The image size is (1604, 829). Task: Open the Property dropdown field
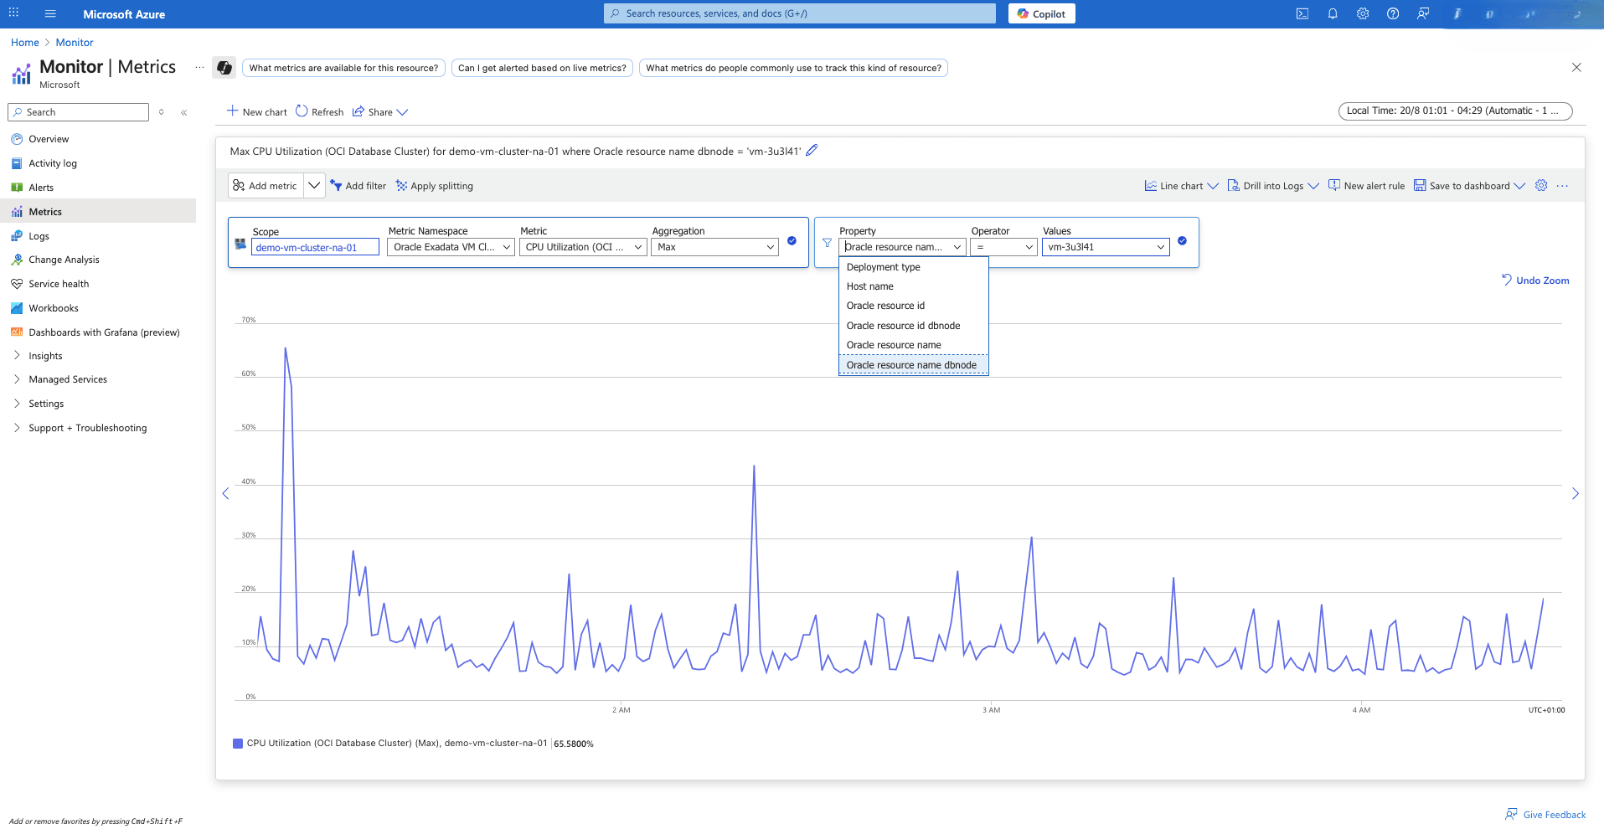tap(902, 247)
